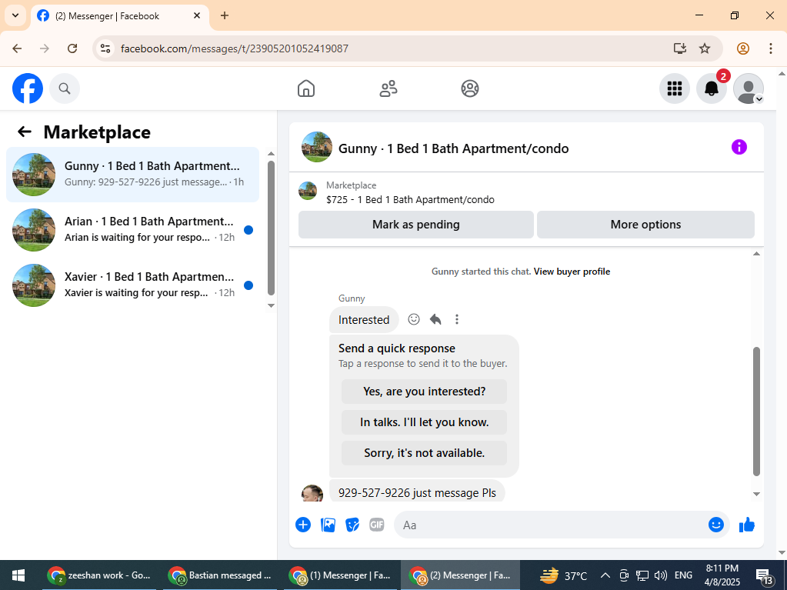
Task: Open the plus more actions icon in composer
Action: tap(303, 525)
